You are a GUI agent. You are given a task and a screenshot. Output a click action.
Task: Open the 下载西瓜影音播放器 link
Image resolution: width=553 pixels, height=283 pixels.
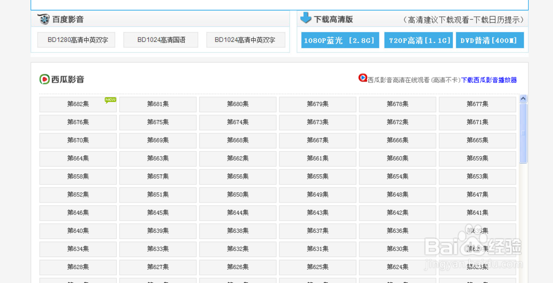click(x=489, y=80)
